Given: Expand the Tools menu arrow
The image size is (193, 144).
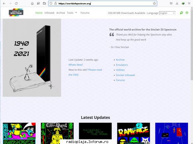Looking at the screenshot, I should coord(76,13).
